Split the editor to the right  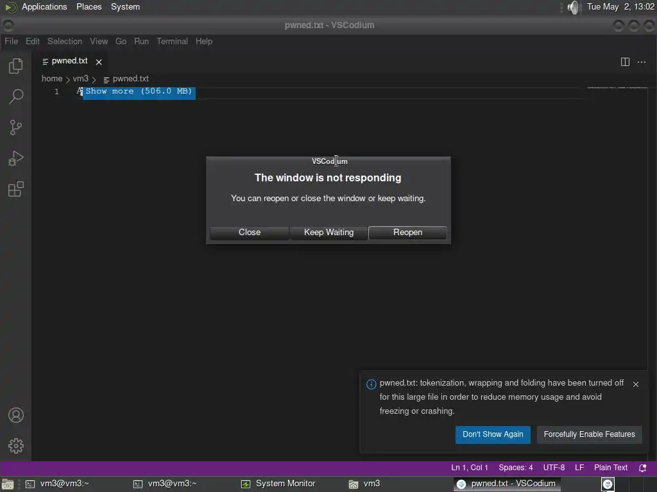[x=625, y=62]
